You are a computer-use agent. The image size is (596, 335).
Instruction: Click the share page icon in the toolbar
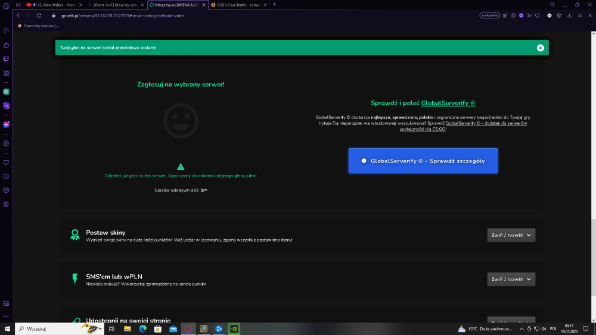tap(505, 15)
